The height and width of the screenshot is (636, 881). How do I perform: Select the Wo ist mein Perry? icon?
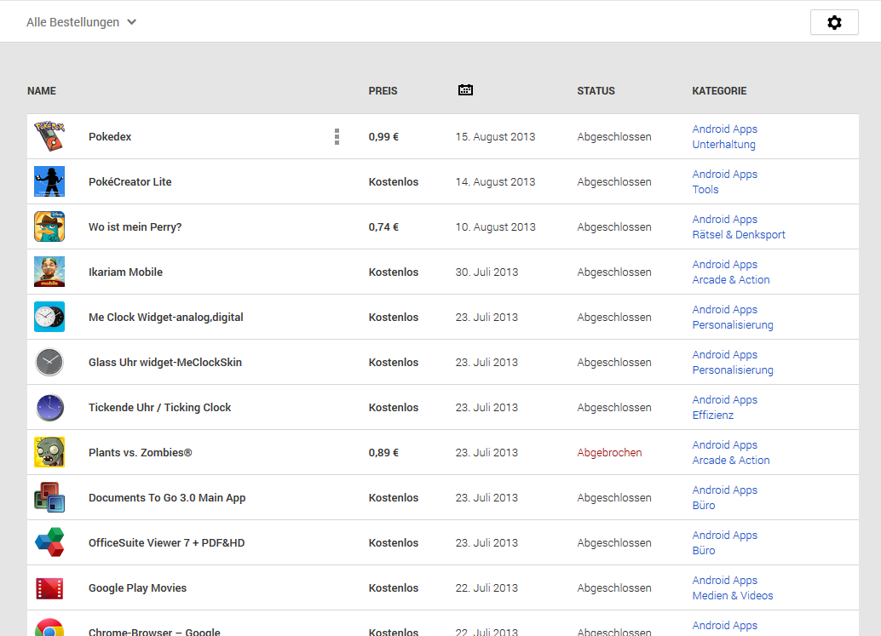pos(49,226)
